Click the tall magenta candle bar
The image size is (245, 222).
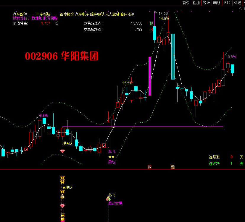coord(150,76)
